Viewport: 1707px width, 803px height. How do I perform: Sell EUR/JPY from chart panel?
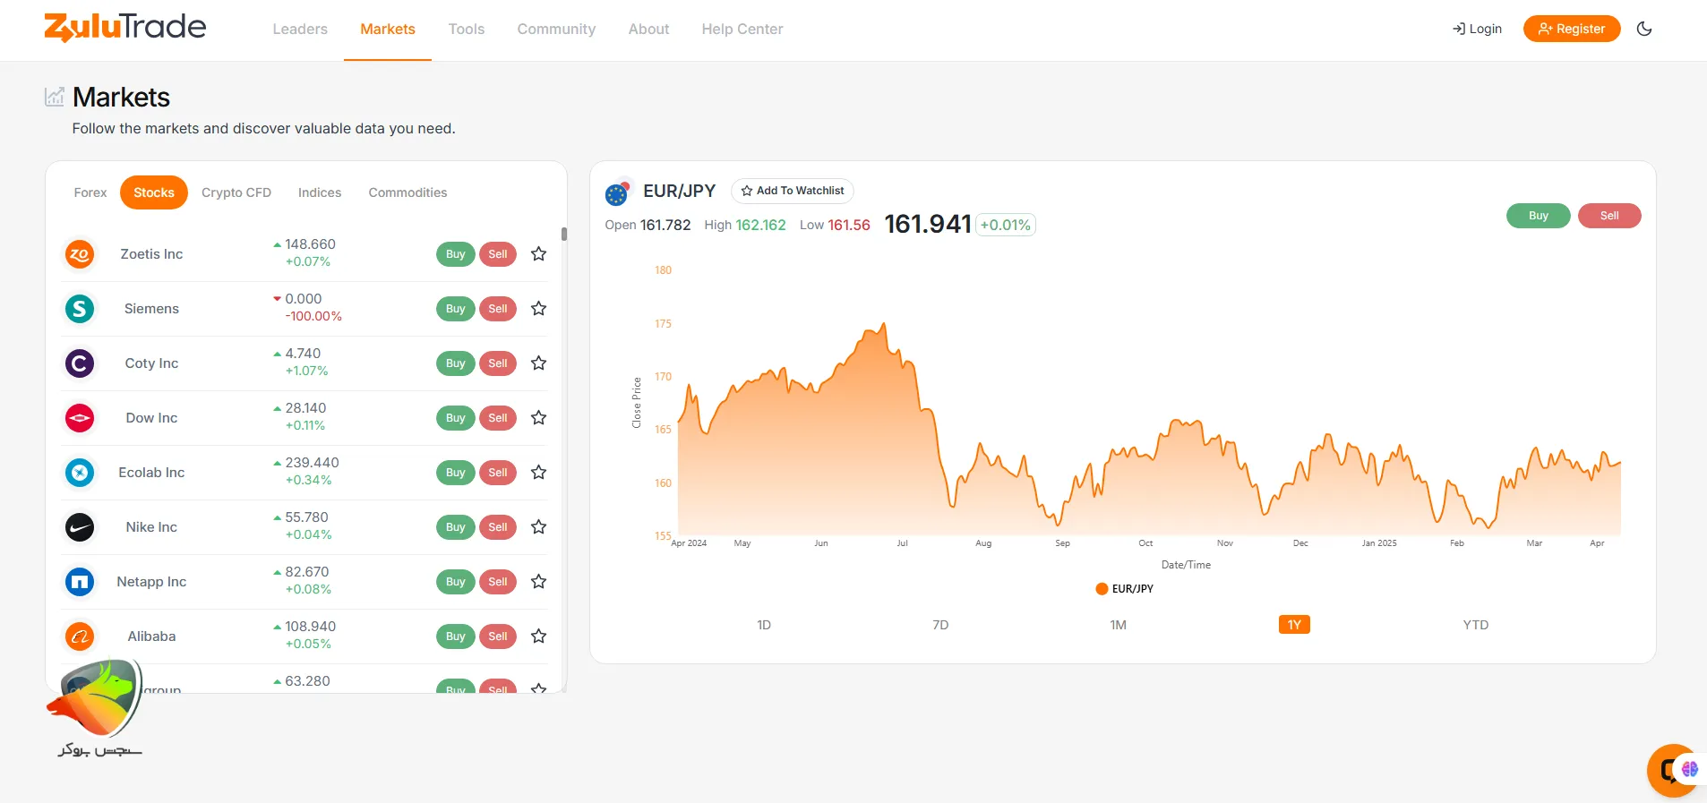(x=1609, y=216)
